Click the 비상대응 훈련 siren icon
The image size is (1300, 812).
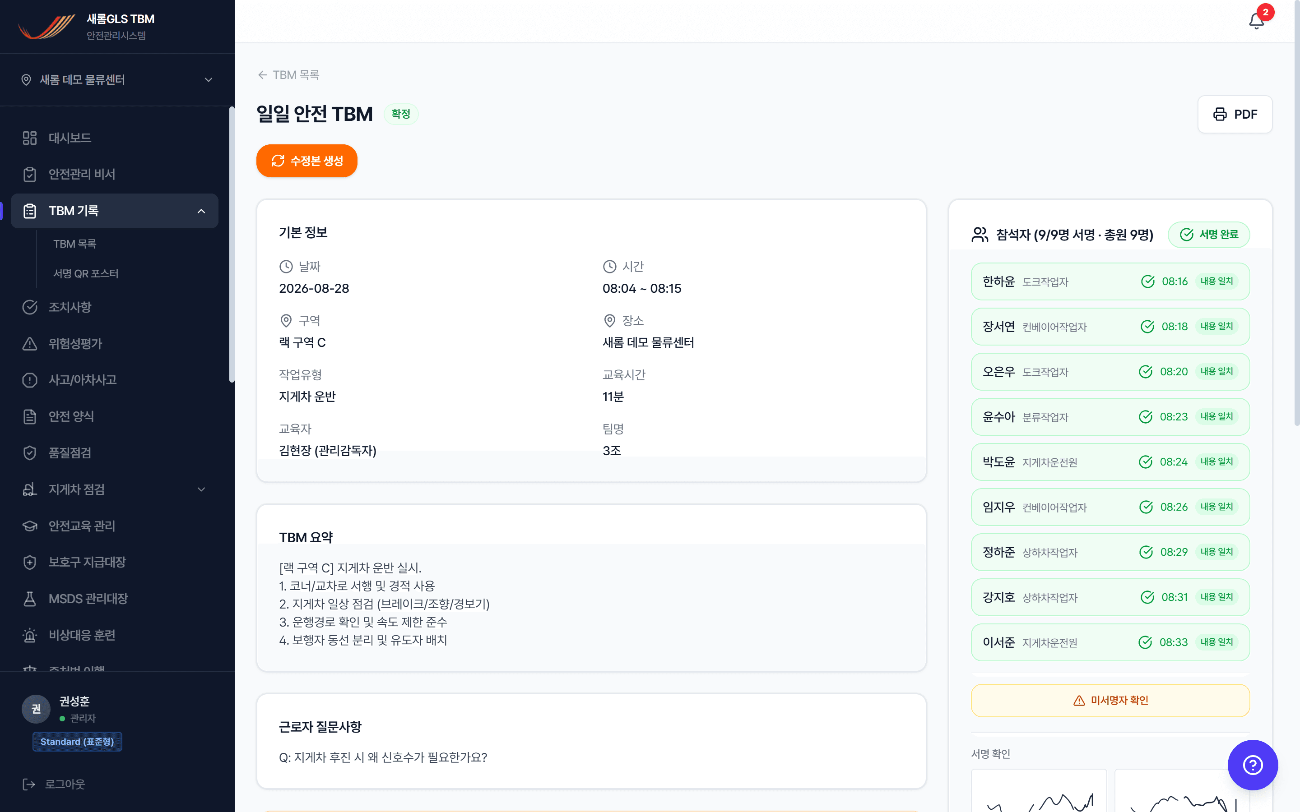(29, 635)
